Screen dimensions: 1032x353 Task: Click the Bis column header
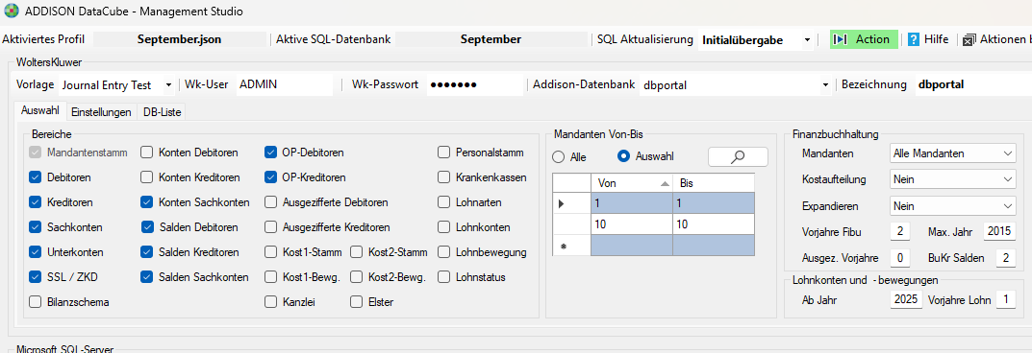click(713, 183)
